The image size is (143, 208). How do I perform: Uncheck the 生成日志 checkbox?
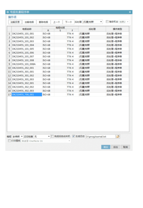[x=74, y=136]
